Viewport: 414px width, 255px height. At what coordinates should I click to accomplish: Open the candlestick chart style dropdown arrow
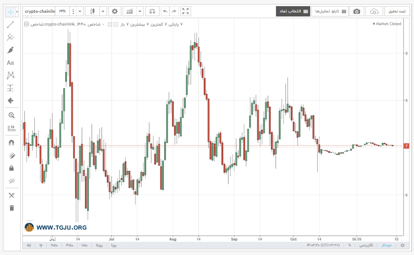coord(103,11)
